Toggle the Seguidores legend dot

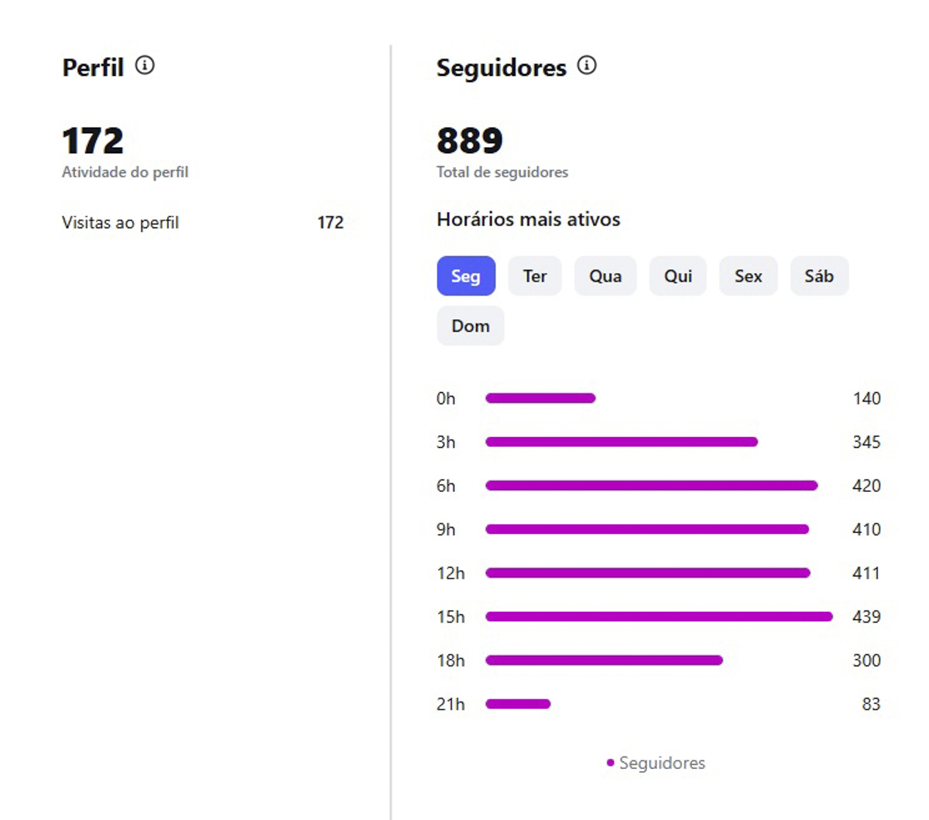(611, 763)
